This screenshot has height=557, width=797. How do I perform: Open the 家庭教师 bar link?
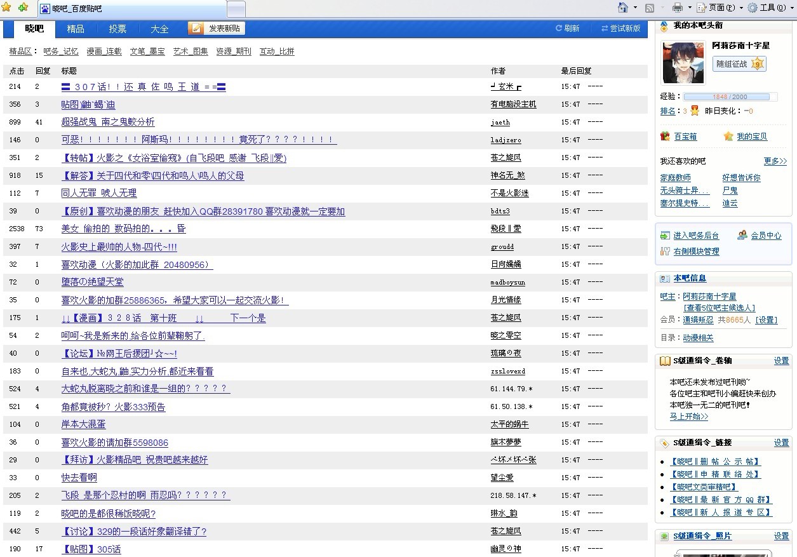click(x=675, y=178)
